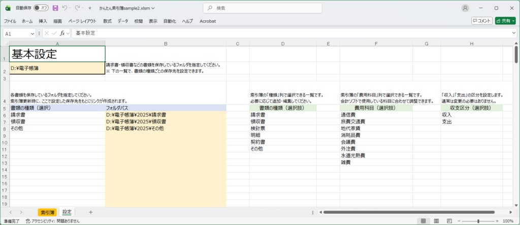Click the 収支区分（選択肢） header cell
The image size is (520, 225).
point(472,108)
